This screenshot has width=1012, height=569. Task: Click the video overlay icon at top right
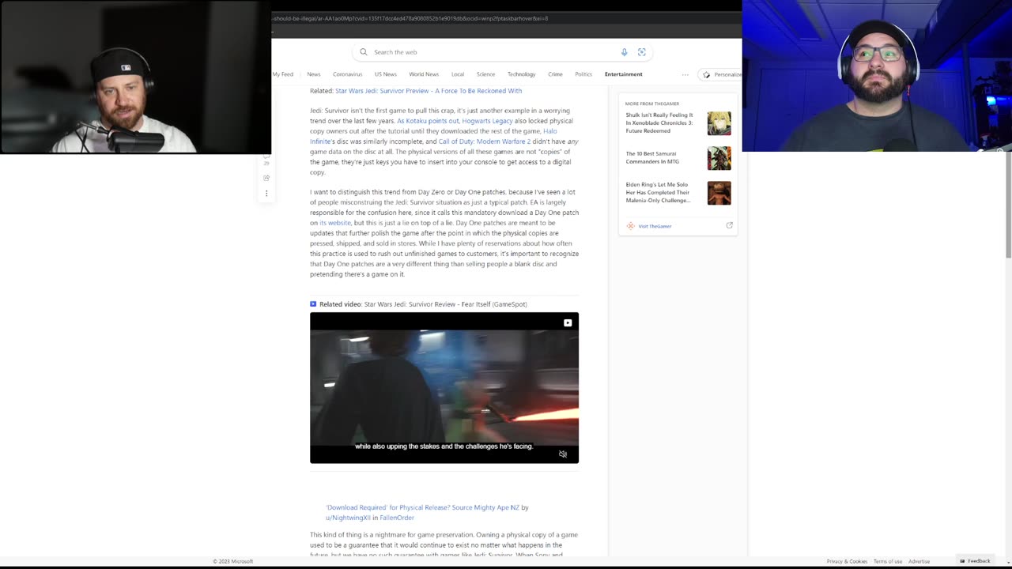coord(568,322)
